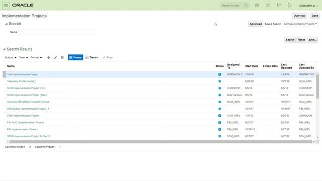Viewport: 322px width, 181px height.
Task: Click the status icon for Tata Implementation Project
Action: pos(219,74)
